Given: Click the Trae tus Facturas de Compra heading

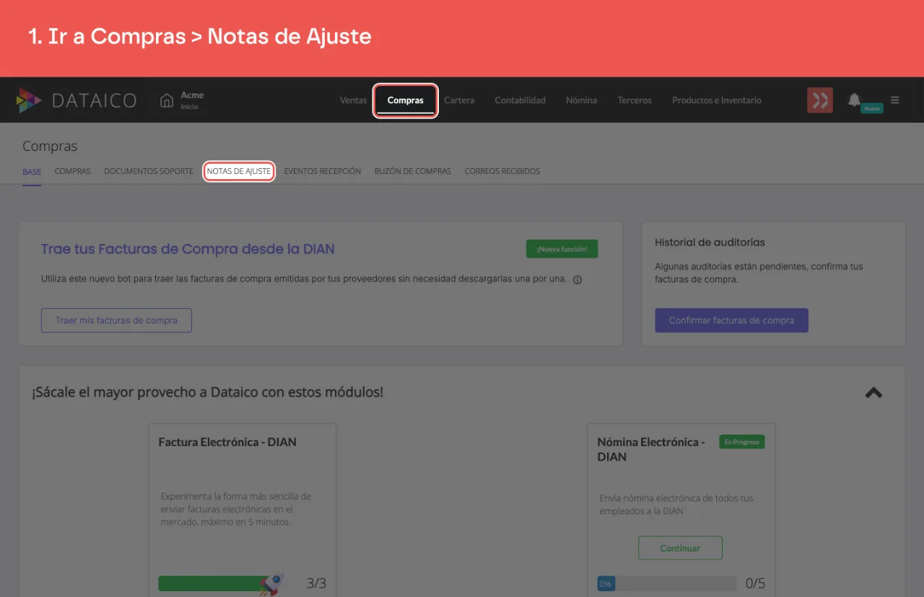Looking at the screenshot, I should pyautogui.click(x=188, y=249).
